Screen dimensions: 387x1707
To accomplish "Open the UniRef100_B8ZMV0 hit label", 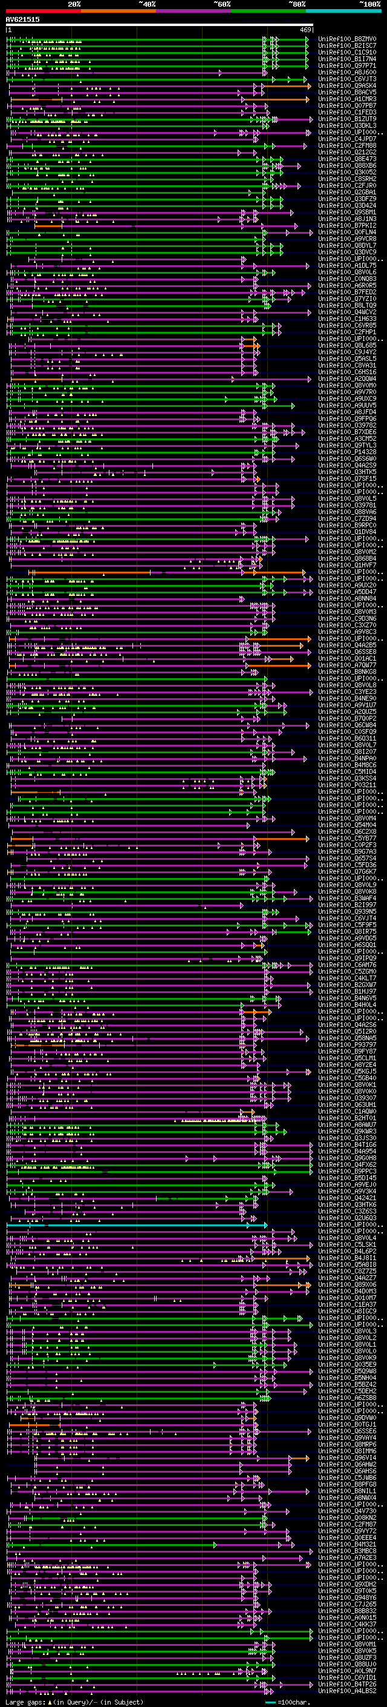I will (x=346, y=39).
